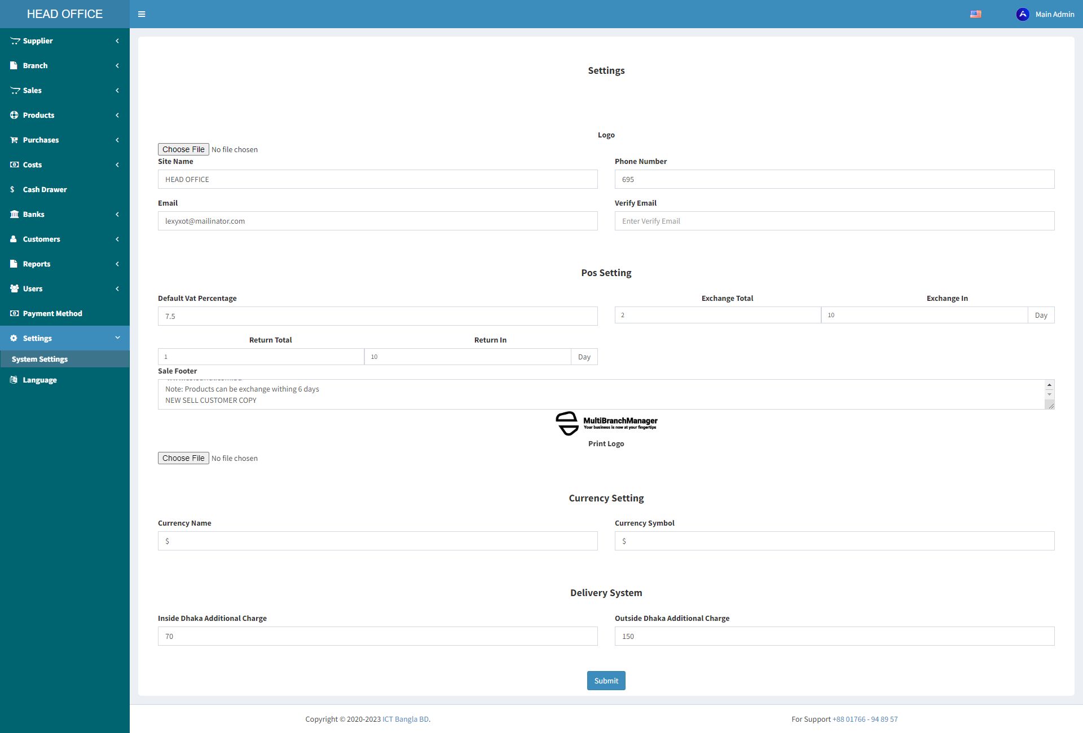Click the hamburger menu icon in header
The width and height of the screenshot is (1083, 733).
click(x=142, y=14)
